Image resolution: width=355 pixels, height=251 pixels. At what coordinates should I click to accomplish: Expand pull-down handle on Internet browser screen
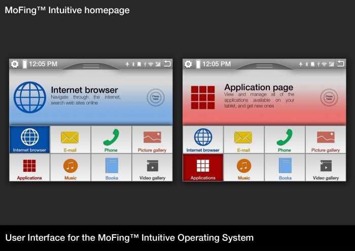91,66
